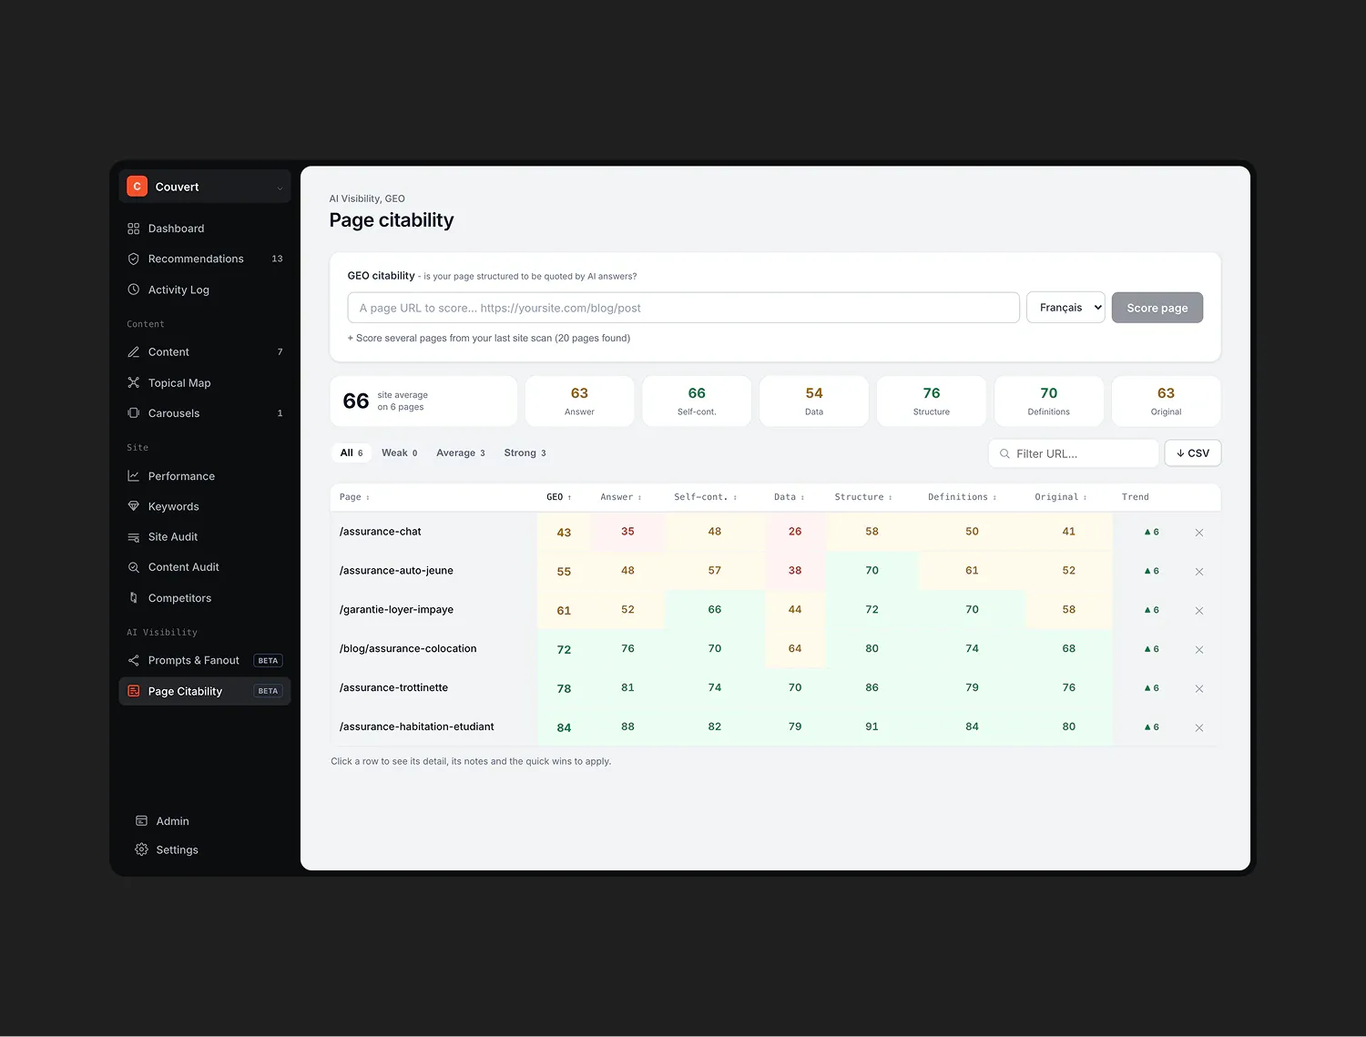The height and width of the screenshot is (1037, 1366).
Task: Select the Weak filter tab
Action: 400,452
